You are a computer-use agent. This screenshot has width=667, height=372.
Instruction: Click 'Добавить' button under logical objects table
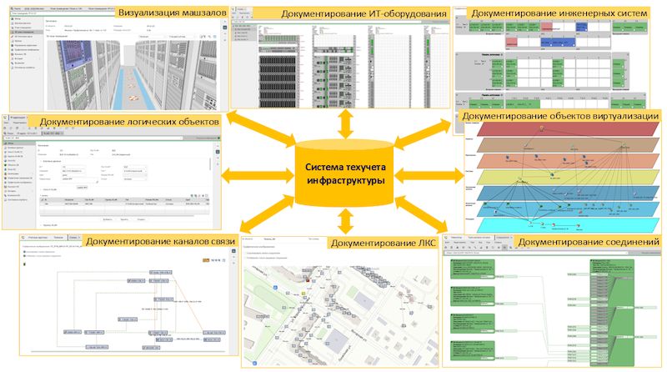click(x=107, y=219)
